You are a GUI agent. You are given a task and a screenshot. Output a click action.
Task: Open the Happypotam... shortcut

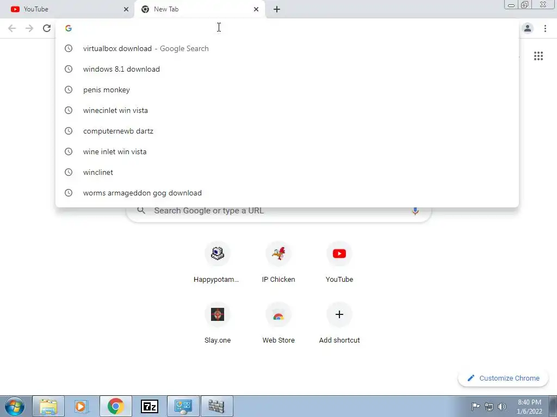218,262
